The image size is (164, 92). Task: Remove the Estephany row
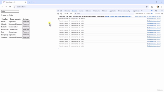26,35
